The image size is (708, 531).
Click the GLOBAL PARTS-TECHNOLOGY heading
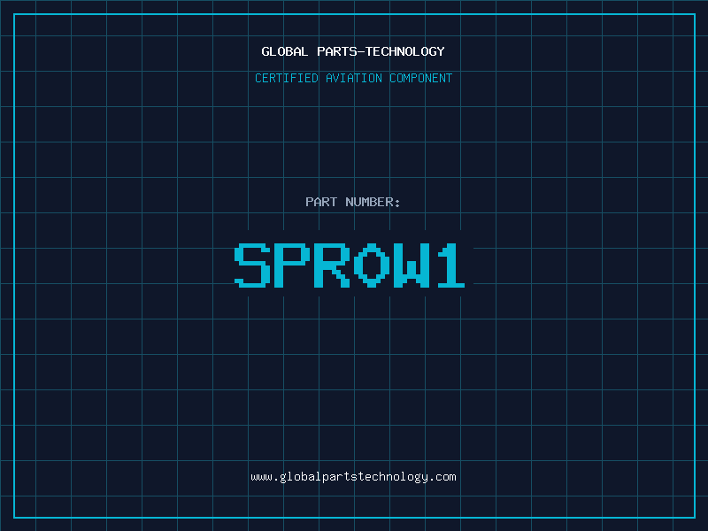click(353, 51)
